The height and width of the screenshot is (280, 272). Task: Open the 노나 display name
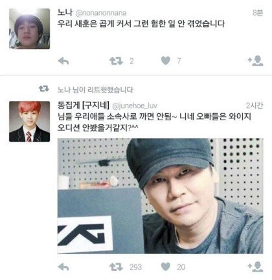[x=65, y=12]
